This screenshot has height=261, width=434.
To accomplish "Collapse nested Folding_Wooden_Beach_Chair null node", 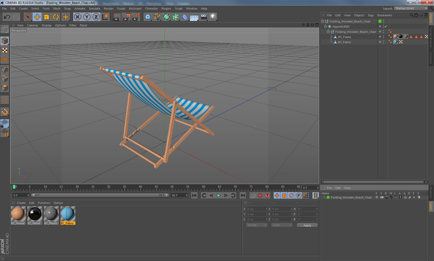I will 328,32.
